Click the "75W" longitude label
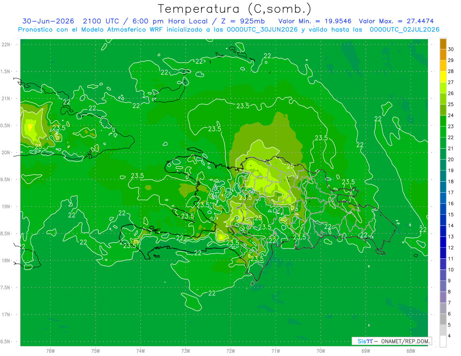 tap(95, 351)
